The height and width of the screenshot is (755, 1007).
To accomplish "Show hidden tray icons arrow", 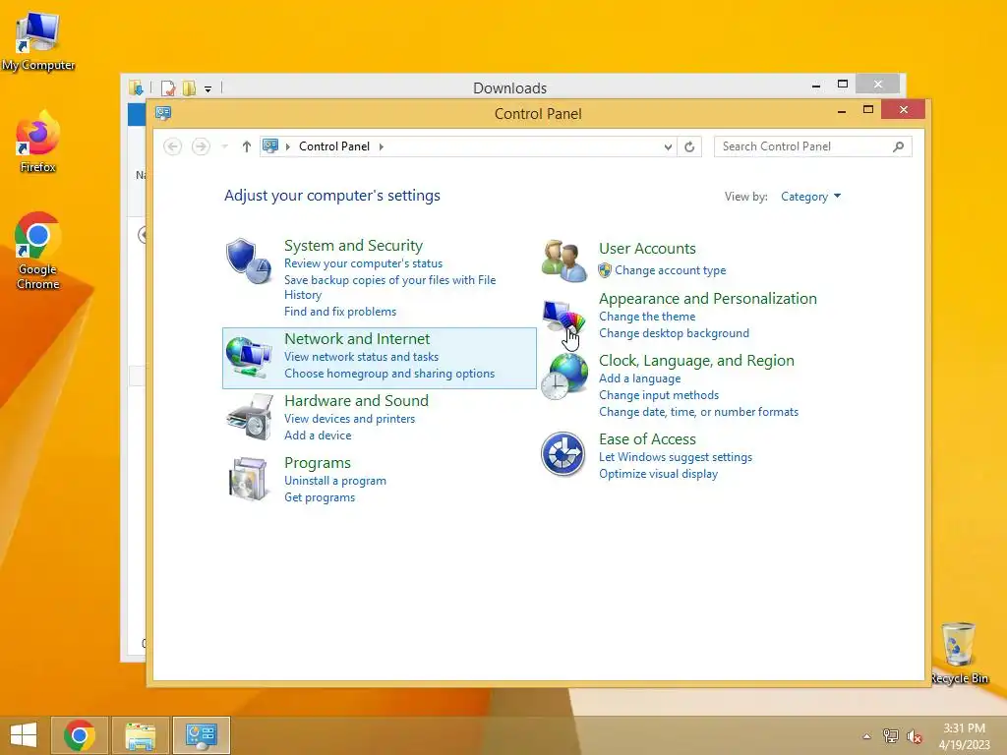I will 866,736.
